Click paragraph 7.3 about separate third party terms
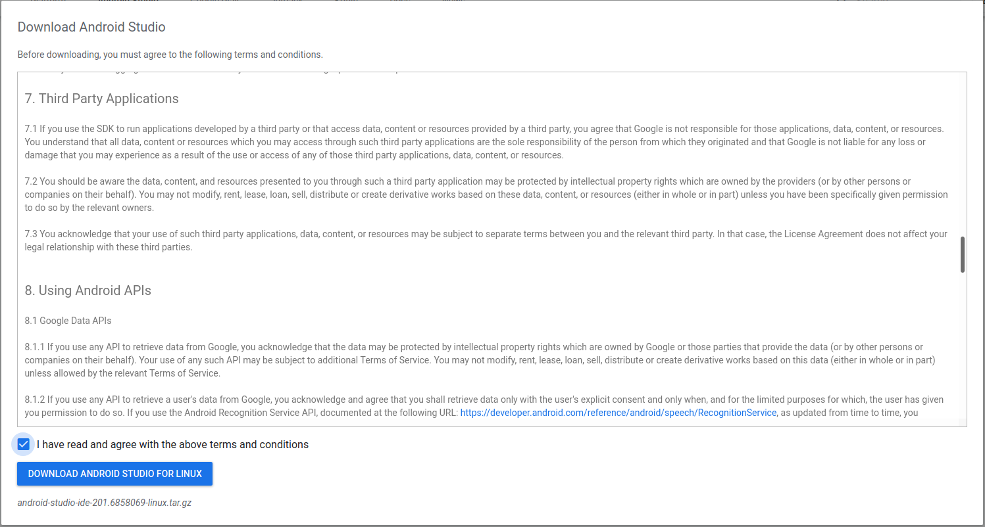 pos(486,241)
